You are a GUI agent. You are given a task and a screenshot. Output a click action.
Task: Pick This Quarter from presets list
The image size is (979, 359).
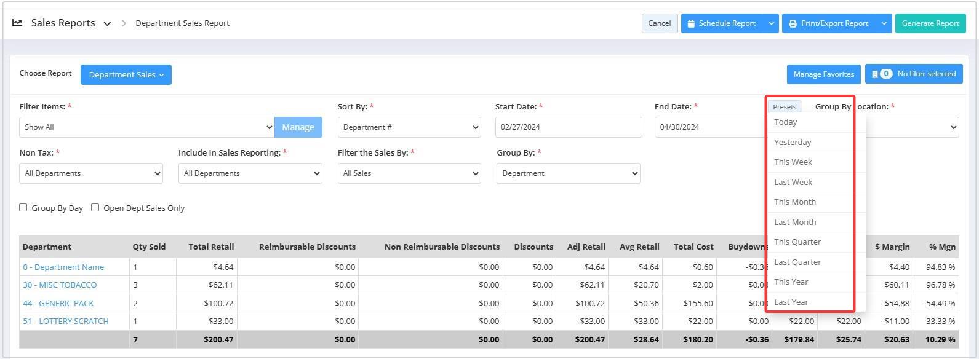pyautogui.click(x=797, y=242)
